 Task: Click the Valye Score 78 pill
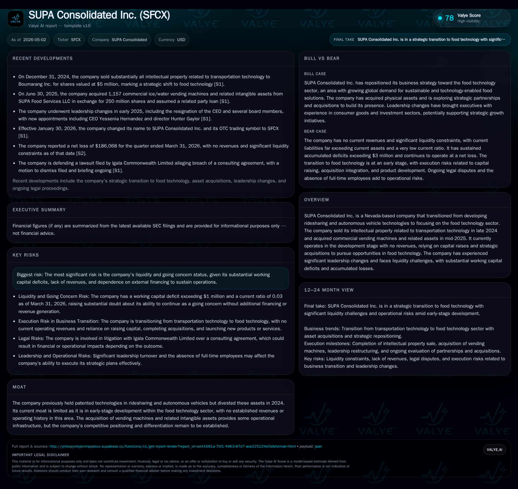click(472, 18)
